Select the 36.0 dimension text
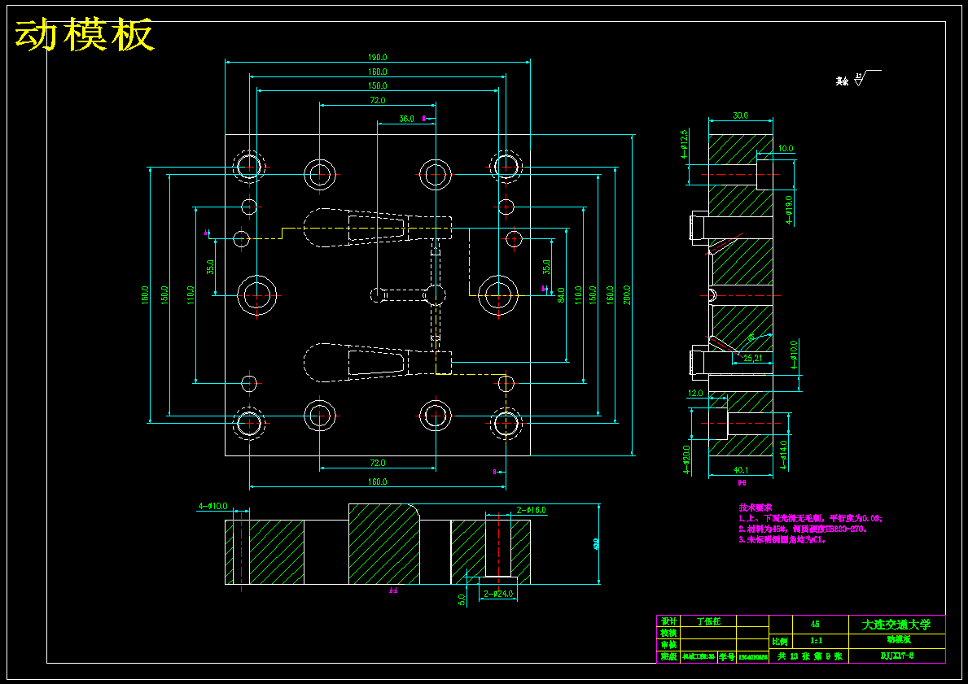The image size is (968, 684). (x=406, y=119)
